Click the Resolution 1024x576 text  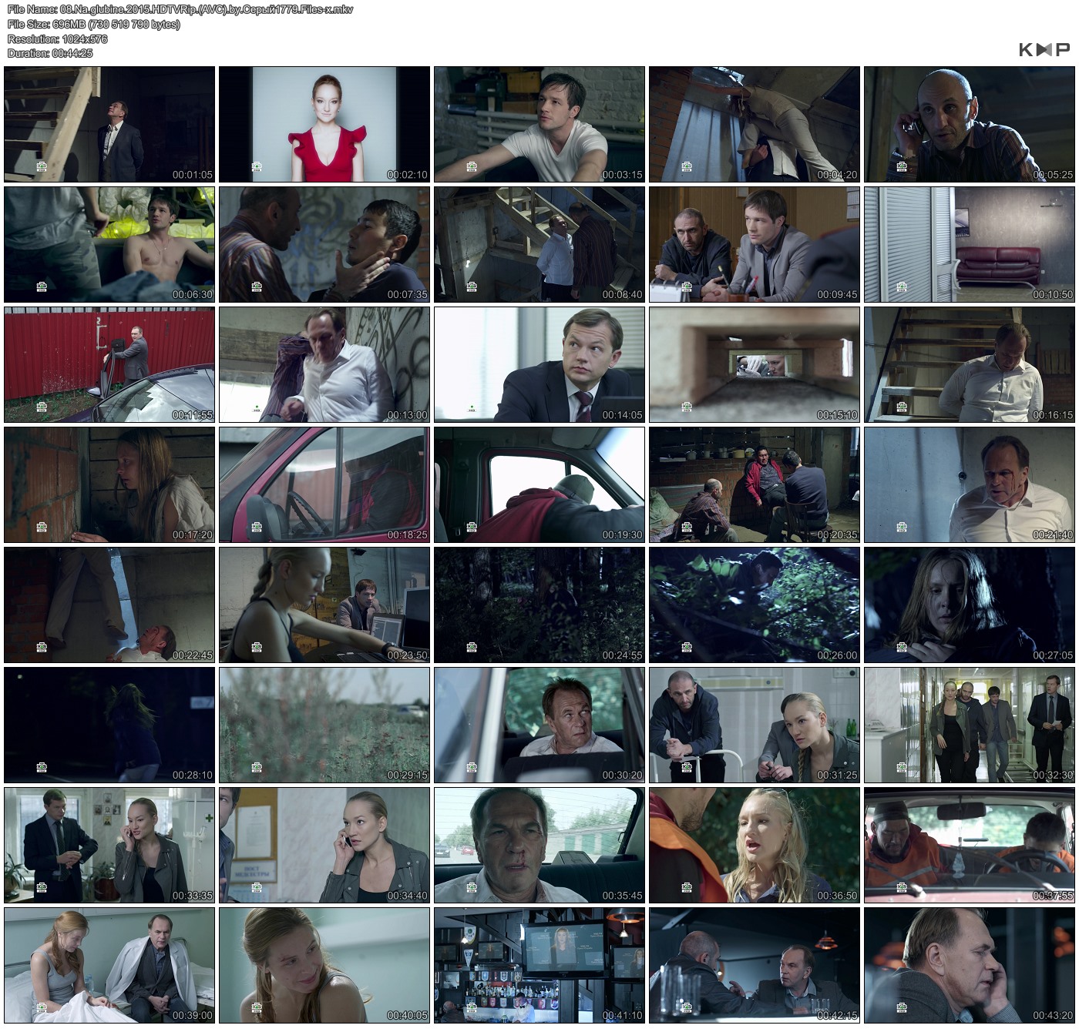pos(57,39)
